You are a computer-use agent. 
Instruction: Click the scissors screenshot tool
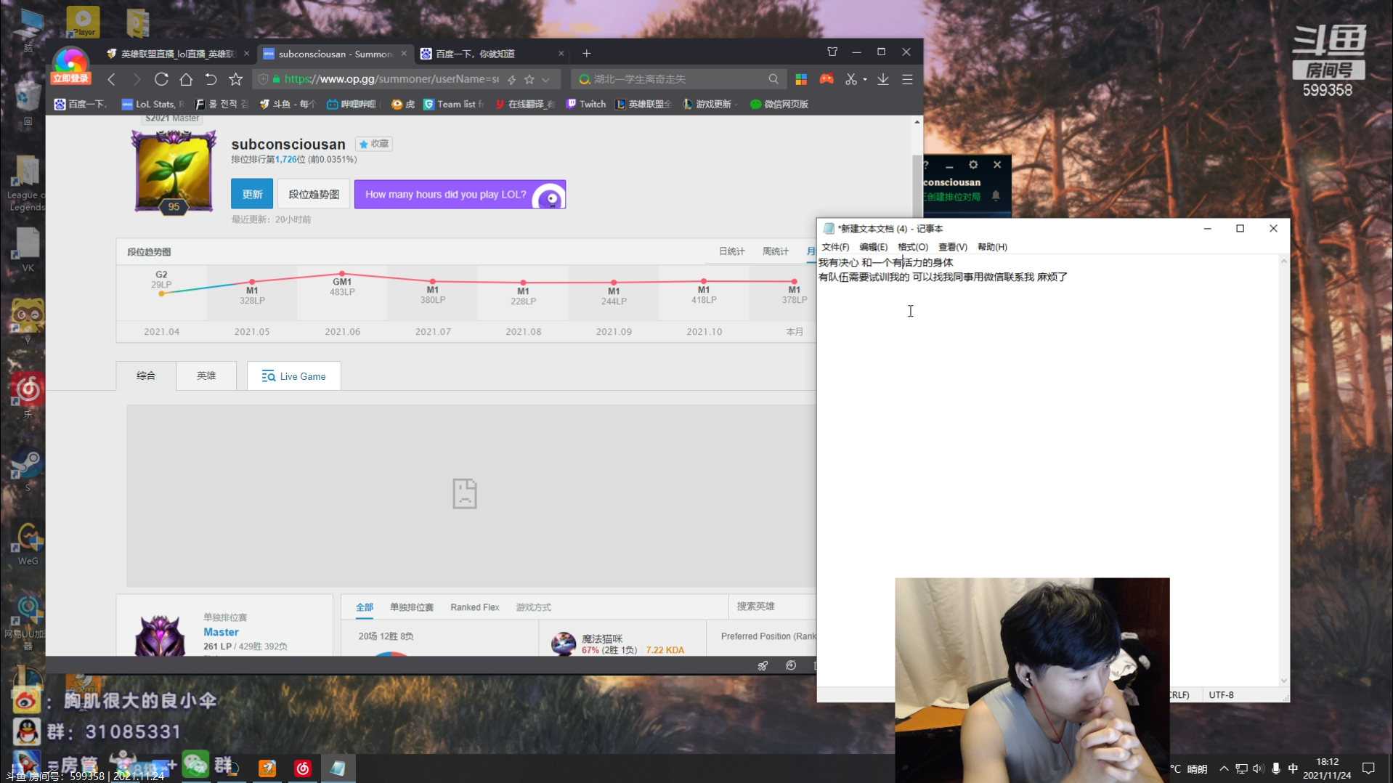pyautogui.click(x=851, y=79)
